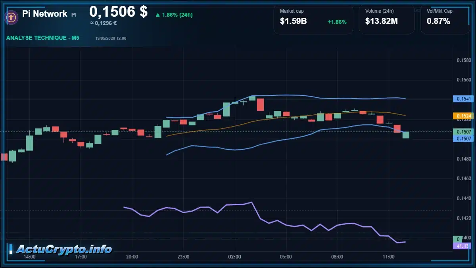This screenshot has height=268, width=476.
Task: Click the Vol/Mkt Cap label
Action: click(x=440, y=11)
